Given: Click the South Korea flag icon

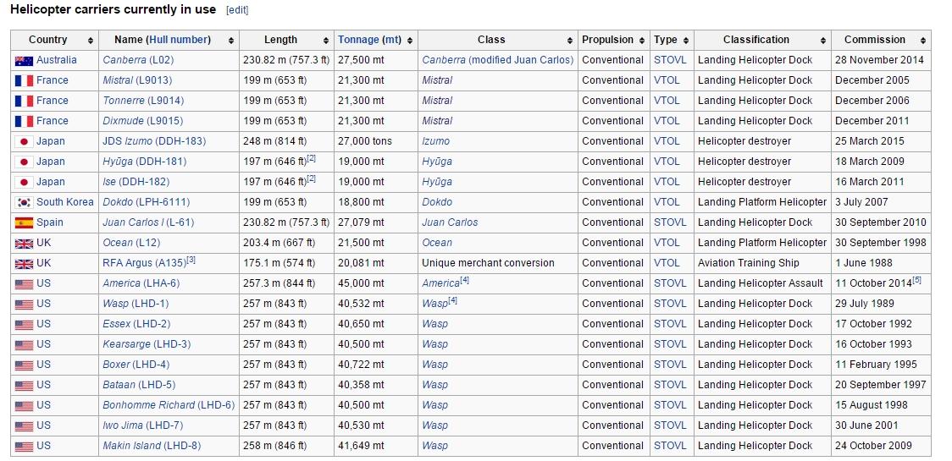Looking at the screenshot, I should pos(24,203).
